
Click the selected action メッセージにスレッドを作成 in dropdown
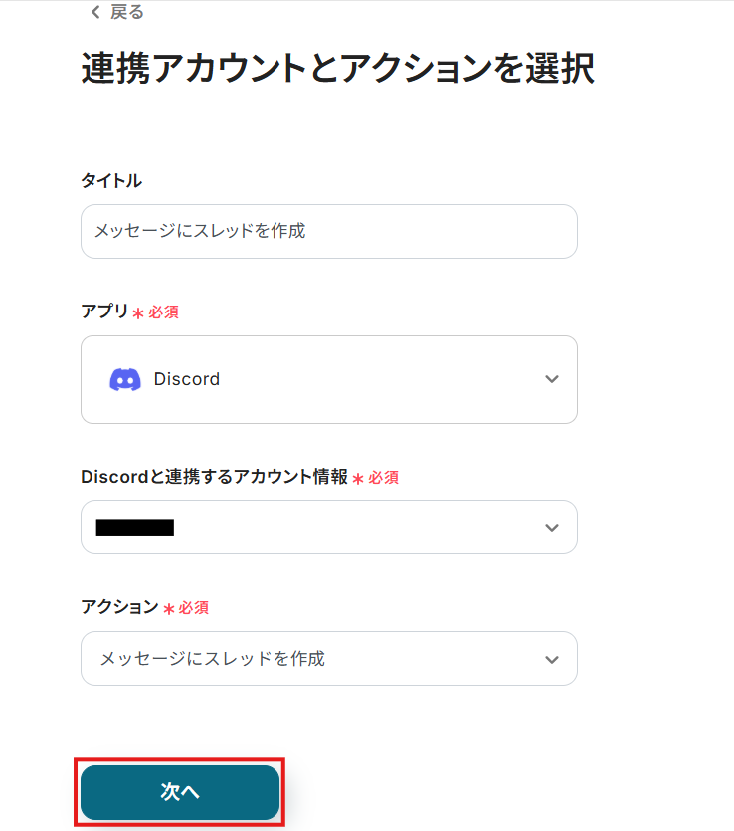212,659
